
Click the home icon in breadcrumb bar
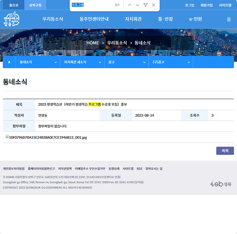(9, 62)
